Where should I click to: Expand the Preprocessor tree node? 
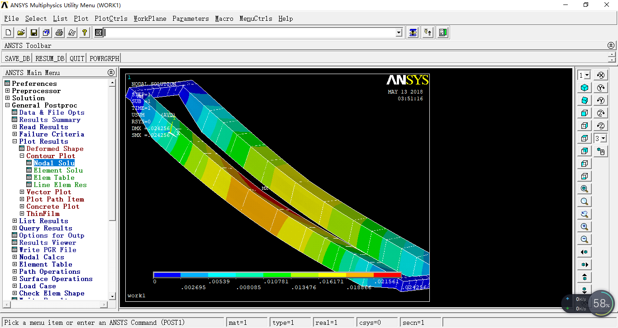[x=7, y=91]
